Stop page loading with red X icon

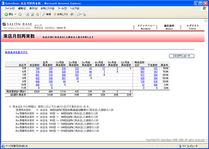28,14
